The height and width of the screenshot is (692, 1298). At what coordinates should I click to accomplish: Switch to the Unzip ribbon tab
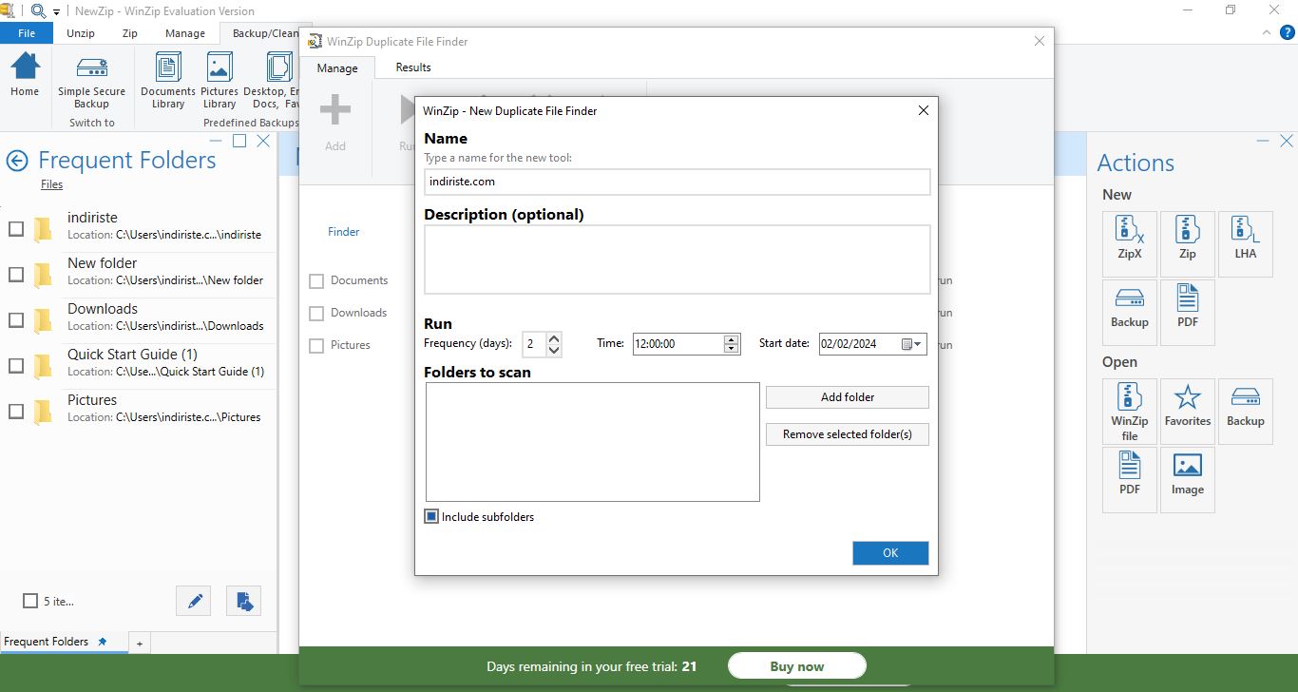click(x=81, y=33)
